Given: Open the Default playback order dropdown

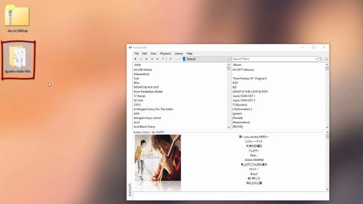Looking at the screenshot, I should [208, 59].
